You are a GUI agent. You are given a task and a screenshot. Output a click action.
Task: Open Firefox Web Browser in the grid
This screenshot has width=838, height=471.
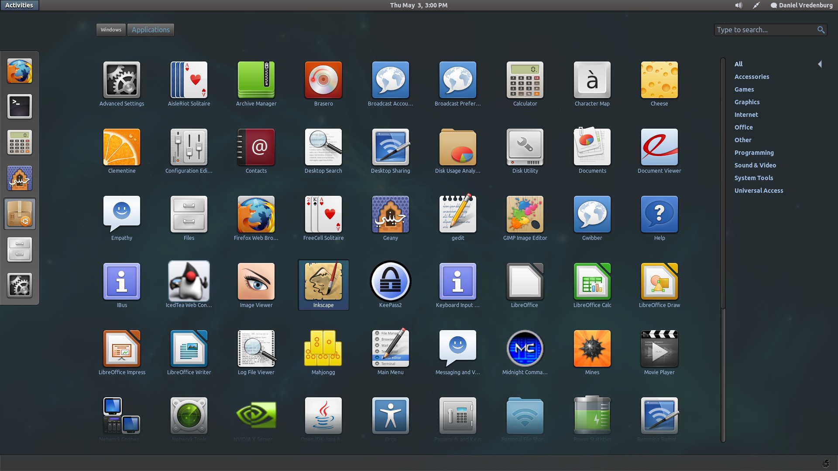click(256, 218)
